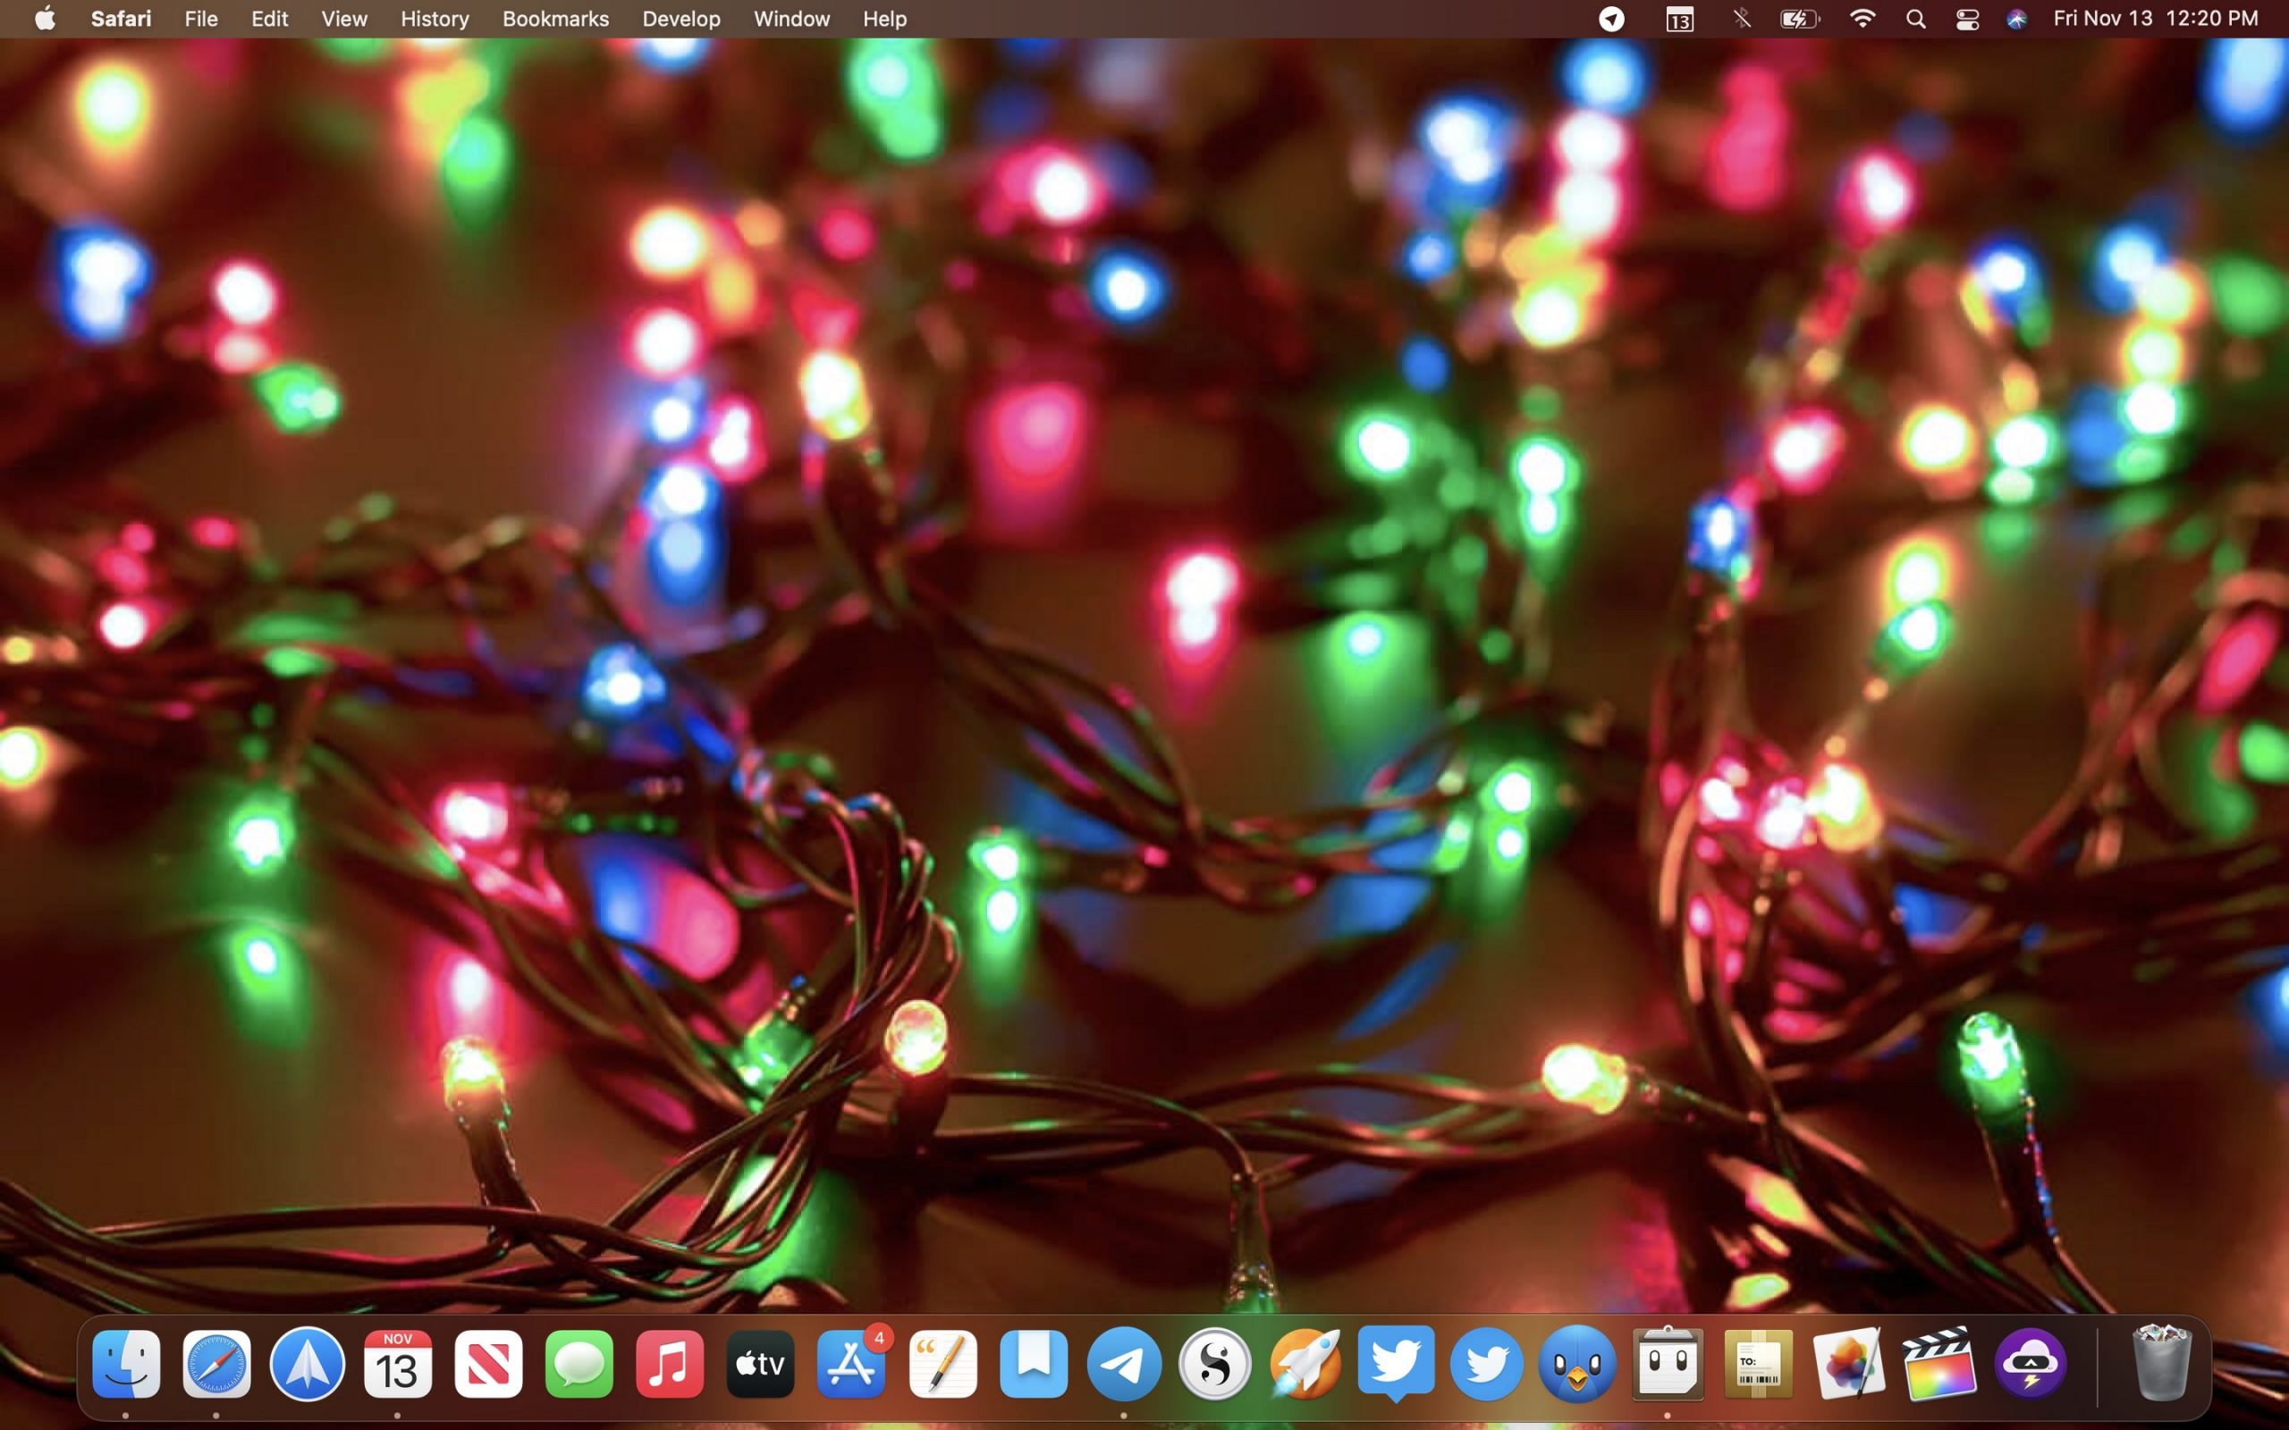2289x1430 pixels.
Task: Open the Window menu
Action: tap(791, 19)
